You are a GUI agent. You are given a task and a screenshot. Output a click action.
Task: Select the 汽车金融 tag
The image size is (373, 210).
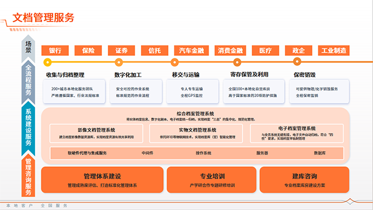(x=191, y=51)
